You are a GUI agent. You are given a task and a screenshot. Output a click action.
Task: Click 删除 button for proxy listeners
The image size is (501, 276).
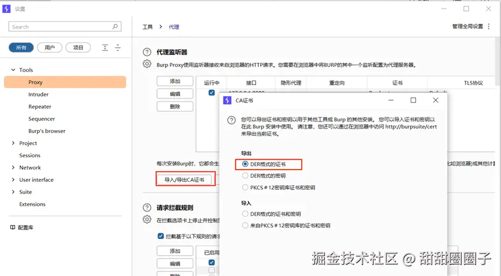tap(175, 106)
